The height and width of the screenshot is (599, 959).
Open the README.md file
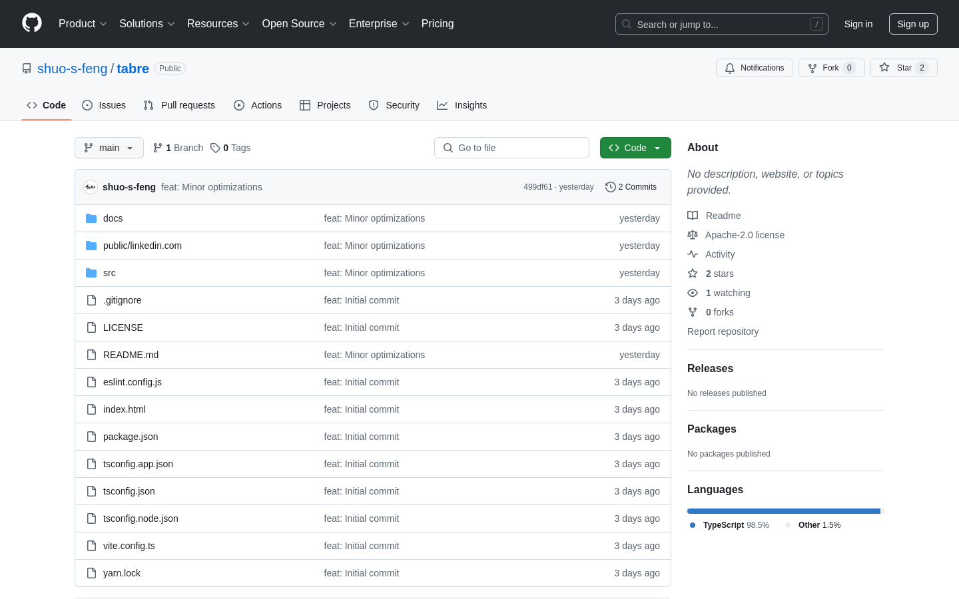[x=131, y=355]
